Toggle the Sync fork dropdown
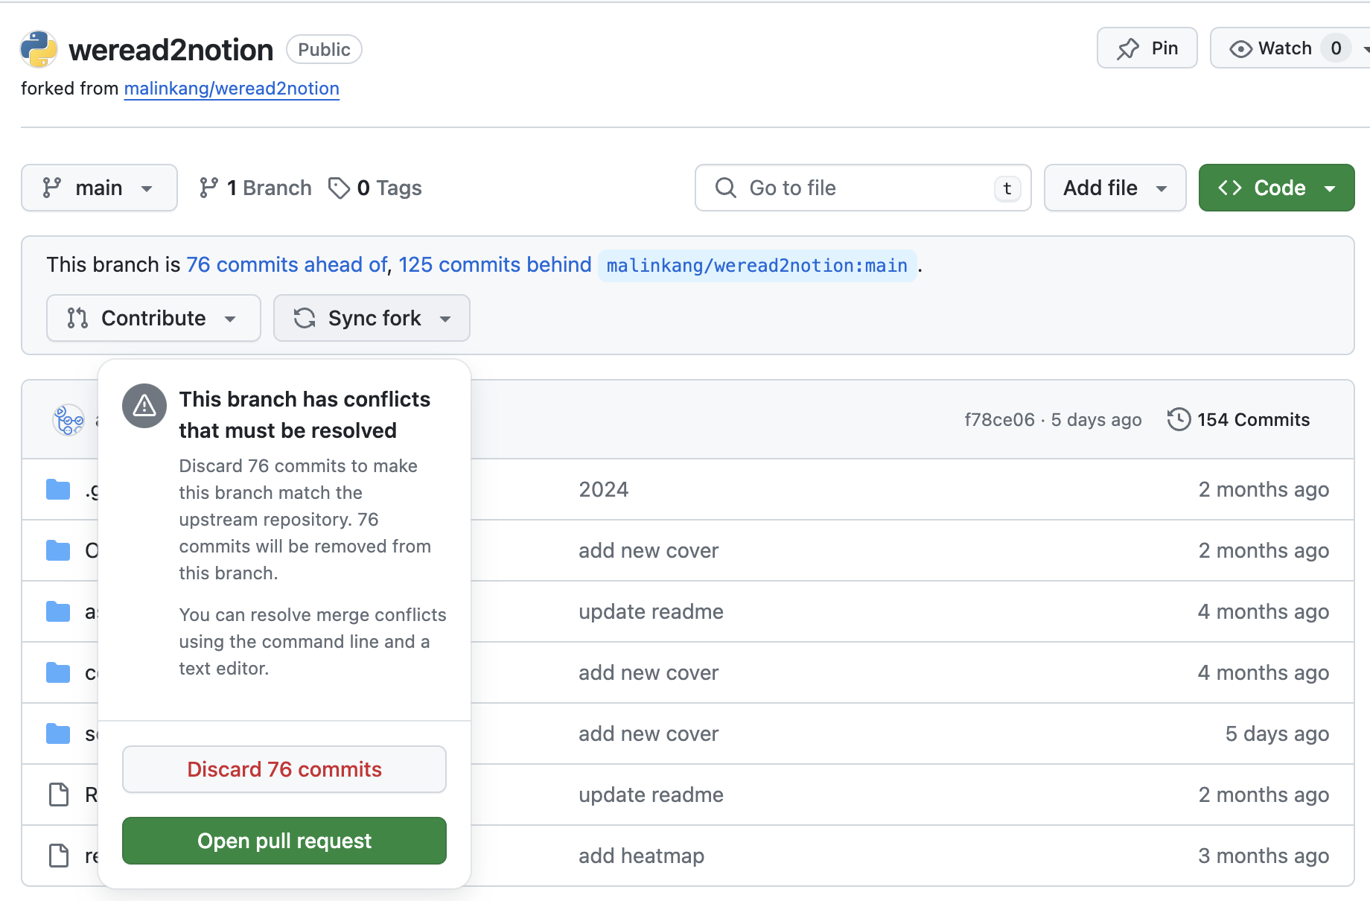The width and height of the screenshot is (1370, 901). click(x=372, y=318)
